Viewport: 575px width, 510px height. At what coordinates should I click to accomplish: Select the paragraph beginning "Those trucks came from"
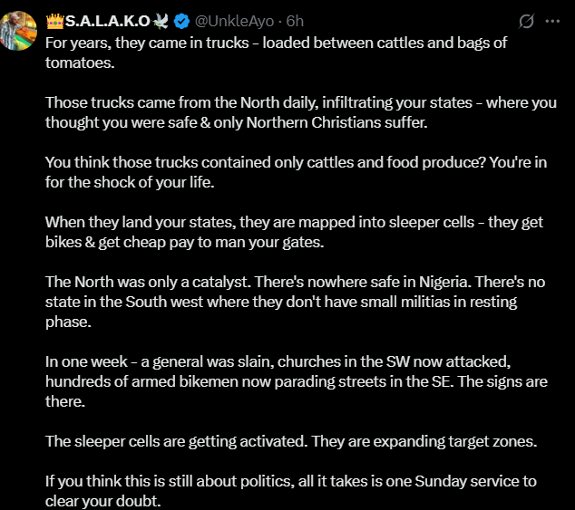pos(299,112)
